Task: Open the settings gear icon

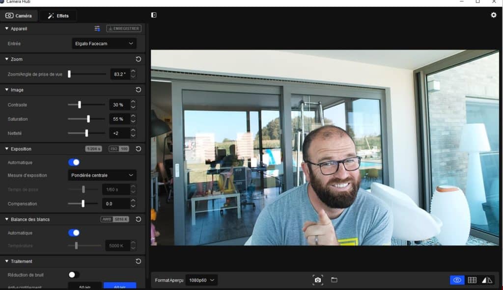Action: click(493, 15)
